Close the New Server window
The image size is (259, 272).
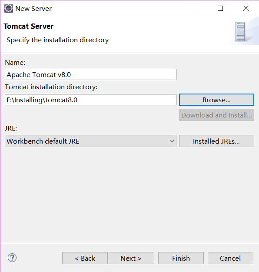point(246,8)
